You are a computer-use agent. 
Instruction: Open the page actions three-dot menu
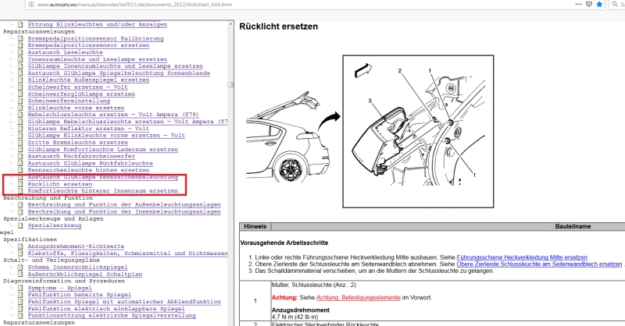[x=580, y=4]
